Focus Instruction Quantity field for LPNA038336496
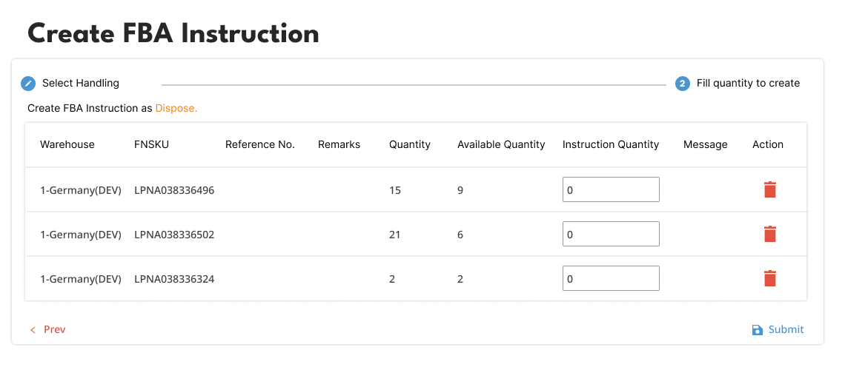 click(611, 189)
